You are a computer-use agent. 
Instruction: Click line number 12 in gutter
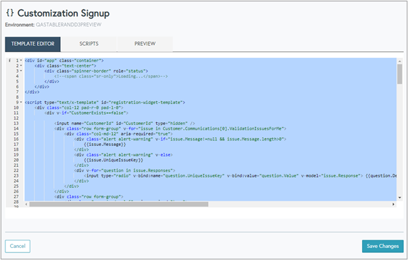[16, 118]
